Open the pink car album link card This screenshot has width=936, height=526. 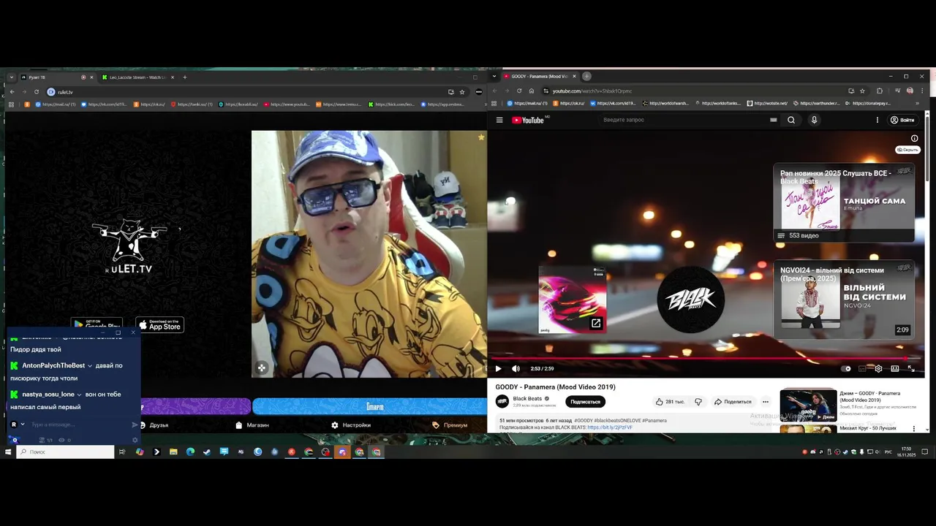click(573, 299)
